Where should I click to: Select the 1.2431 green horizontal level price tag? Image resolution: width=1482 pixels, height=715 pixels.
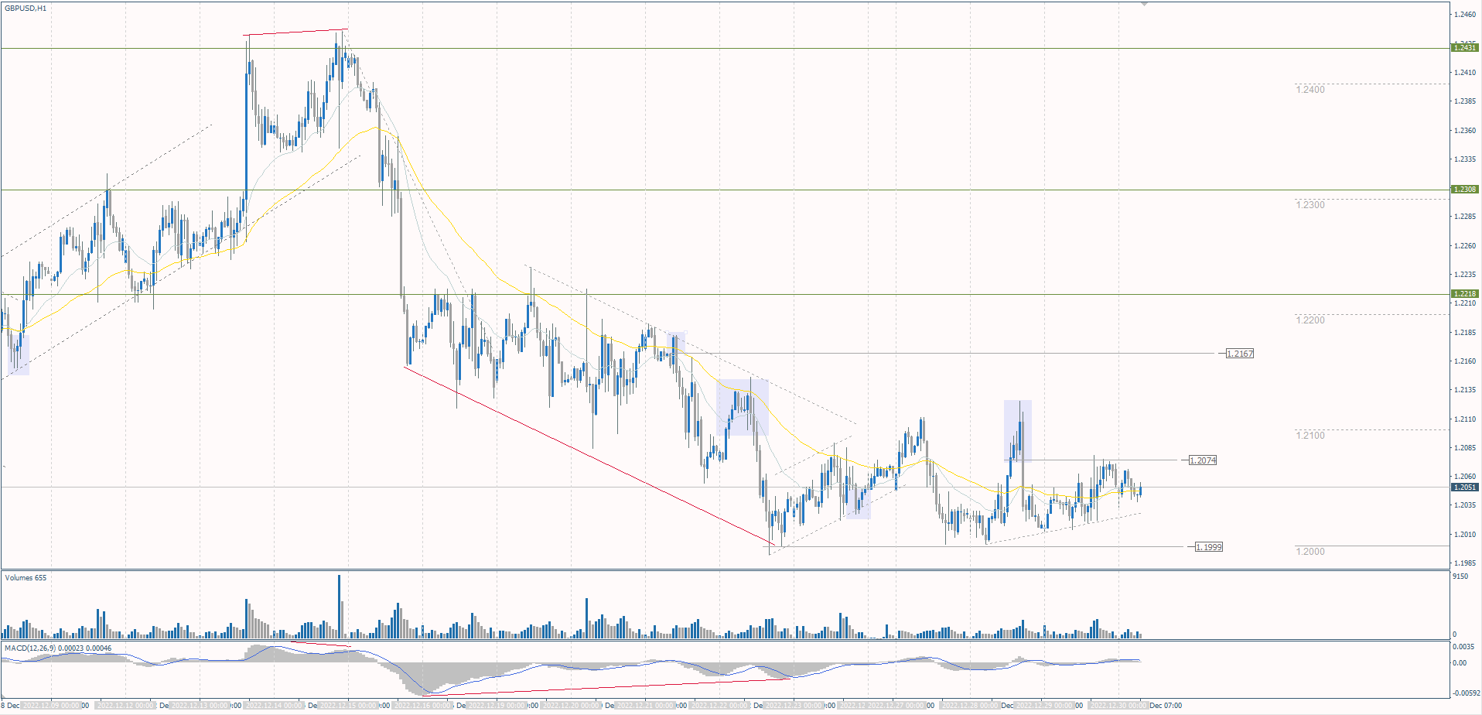tap(1465, 48)
